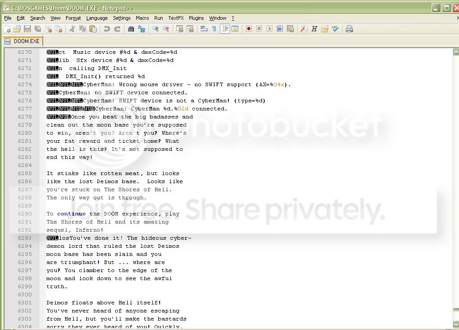This screenshot has height=330, width=459.
Task: Open the Language menu
Action: click(x=97, y=18)
